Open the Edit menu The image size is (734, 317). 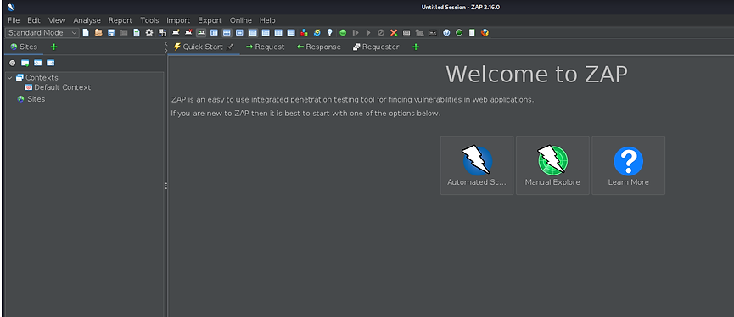tap(34, 20)
